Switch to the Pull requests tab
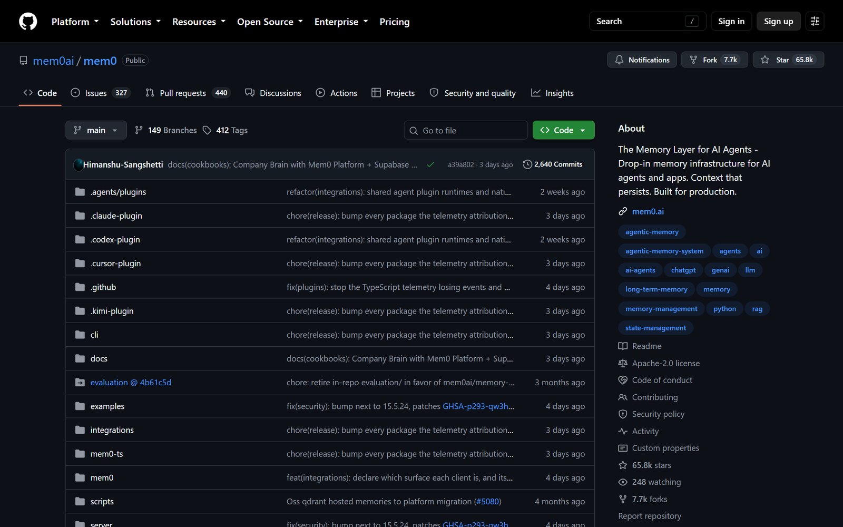This screenshot has height=527, width=843. [x=188, y=93]
